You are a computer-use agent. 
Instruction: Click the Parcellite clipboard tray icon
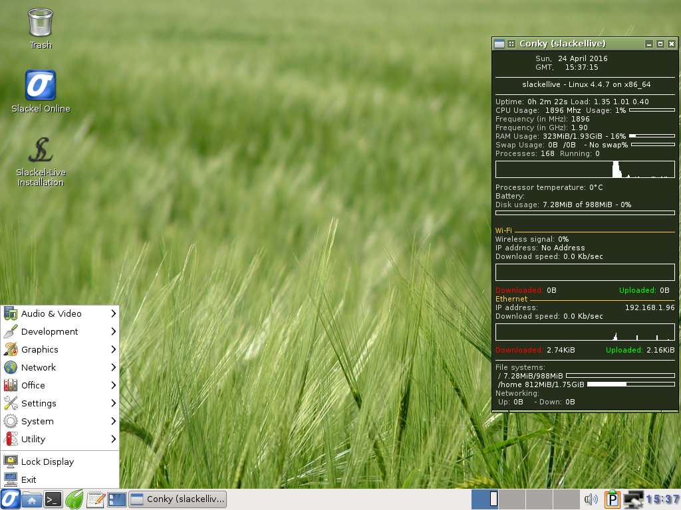point(613,499)
